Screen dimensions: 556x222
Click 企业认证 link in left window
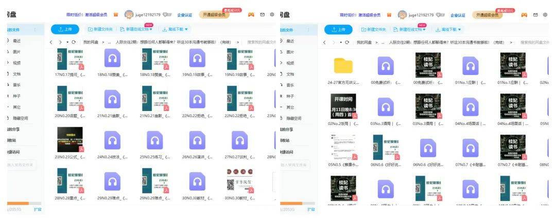185,15
